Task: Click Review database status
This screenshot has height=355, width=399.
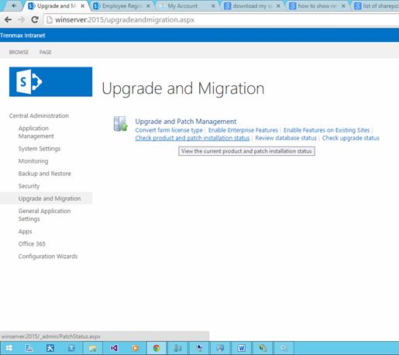Action: [x=286, y=138]
